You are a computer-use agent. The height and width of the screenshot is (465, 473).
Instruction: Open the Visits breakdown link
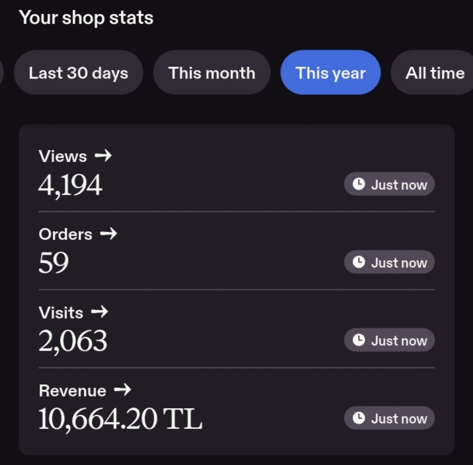[x=73, y=312]
